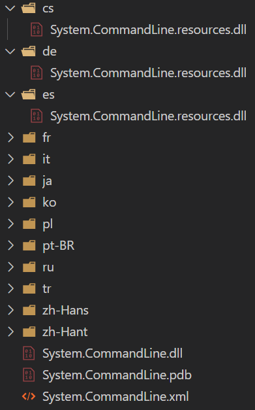
Task: Select the pt-BR folder name
Action: pyautogui.click(x=59, y=246)
